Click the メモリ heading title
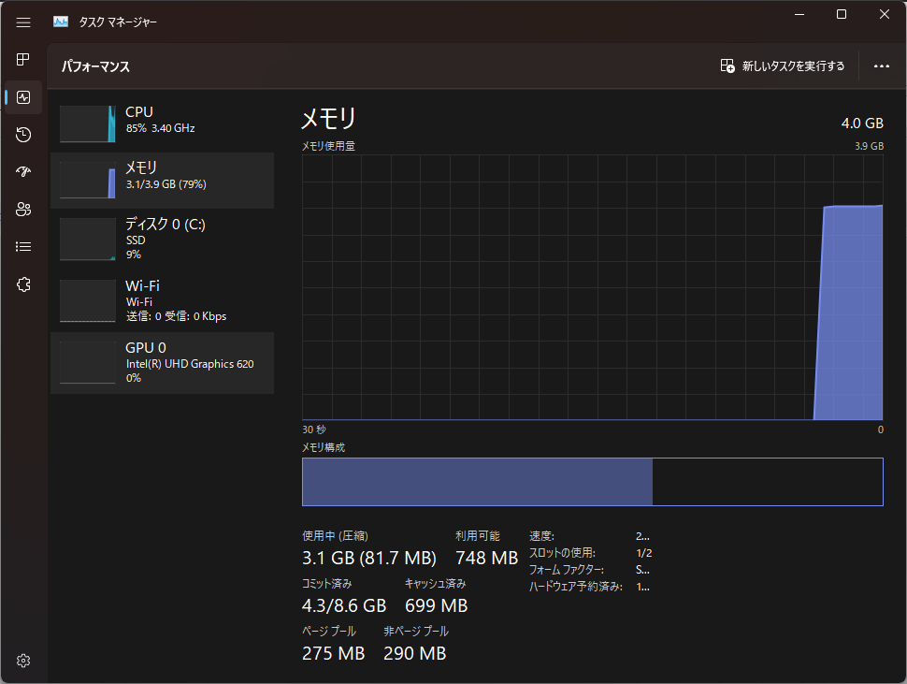 pyautogui.click(x=328, y=119)
